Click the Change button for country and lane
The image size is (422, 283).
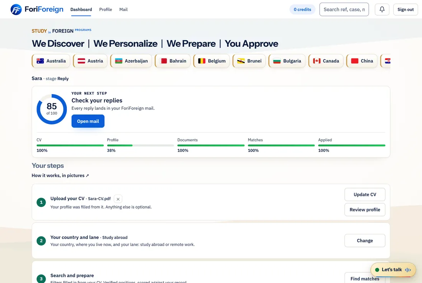click(x=365, y=241)
